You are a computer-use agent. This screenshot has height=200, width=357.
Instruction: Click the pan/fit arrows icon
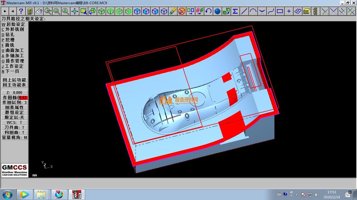point(75,11)
